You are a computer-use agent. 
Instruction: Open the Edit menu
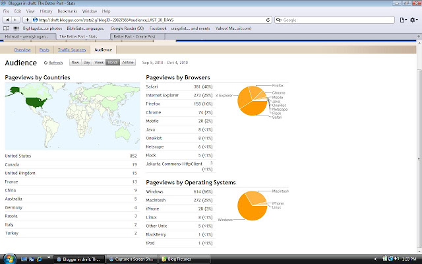pyautogui.click(x=18, y=11)
